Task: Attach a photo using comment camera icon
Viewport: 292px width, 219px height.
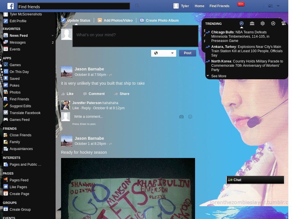Action: (181, 117)
